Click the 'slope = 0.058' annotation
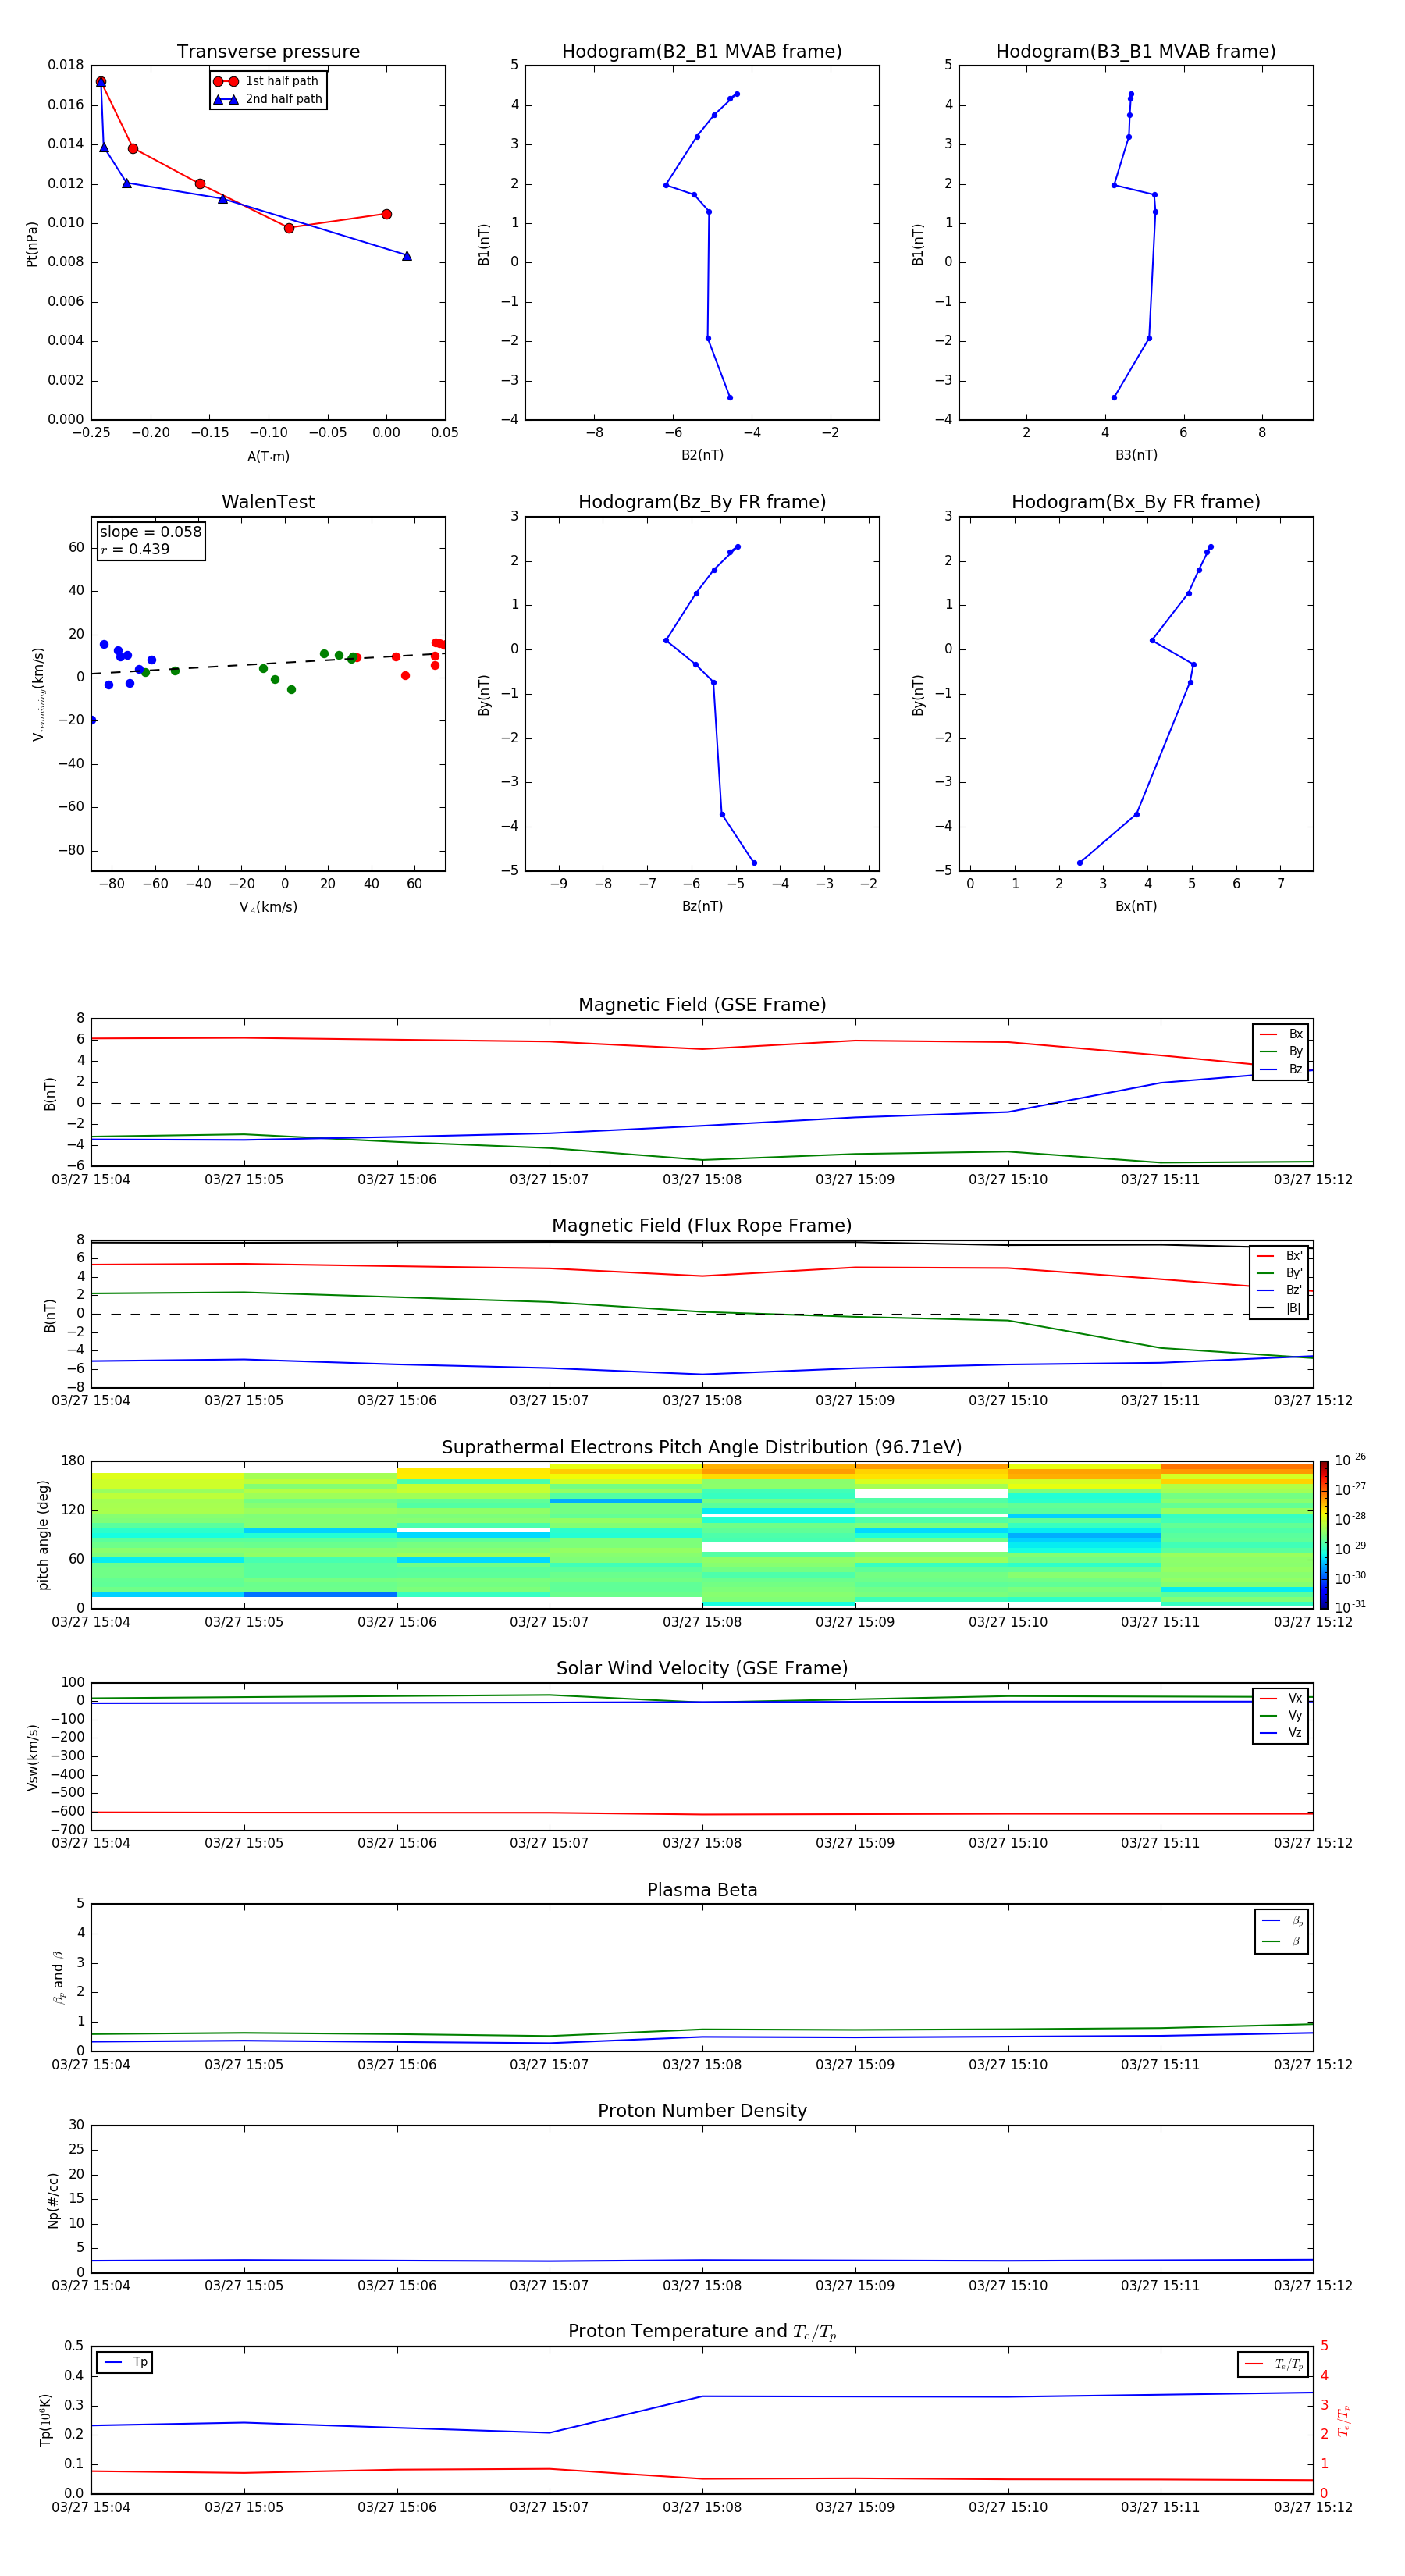 point(150,532)
